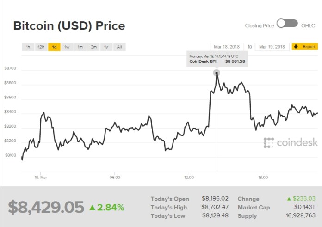This screenshot has height=227, width=322.
Task: Click the Export button label
Action: click(309, 47)
